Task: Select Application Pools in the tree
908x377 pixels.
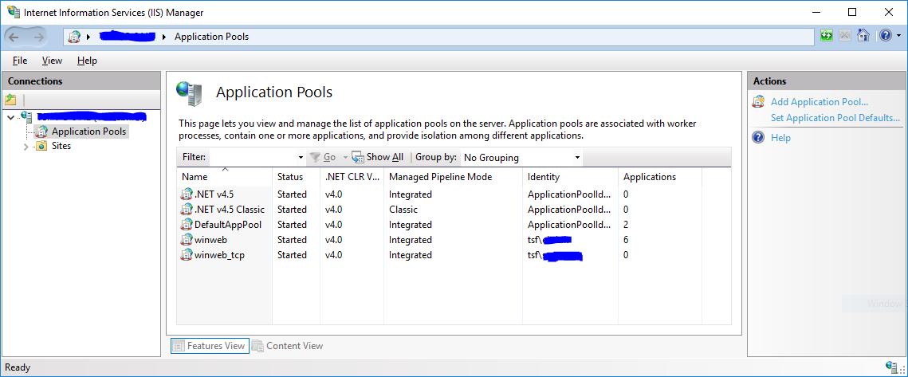Action: (x=88, y=132)
